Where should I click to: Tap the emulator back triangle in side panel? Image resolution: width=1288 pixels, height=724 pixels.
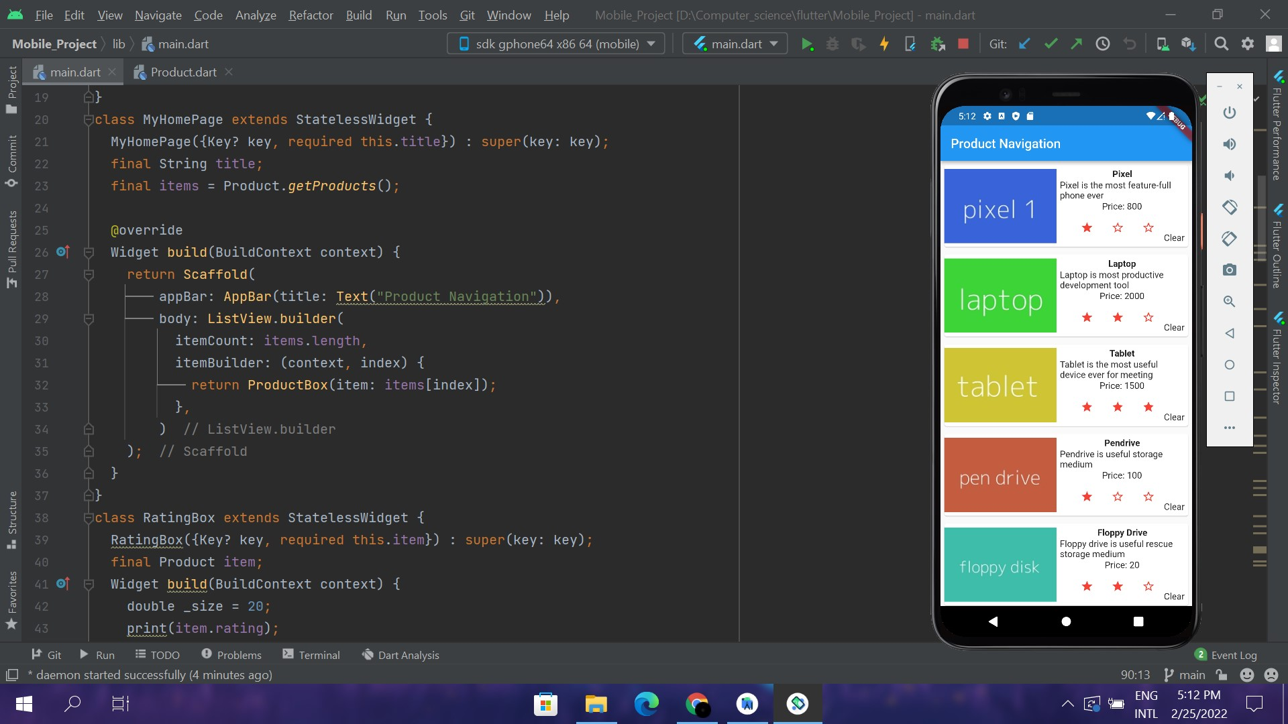click(1229, 333)
